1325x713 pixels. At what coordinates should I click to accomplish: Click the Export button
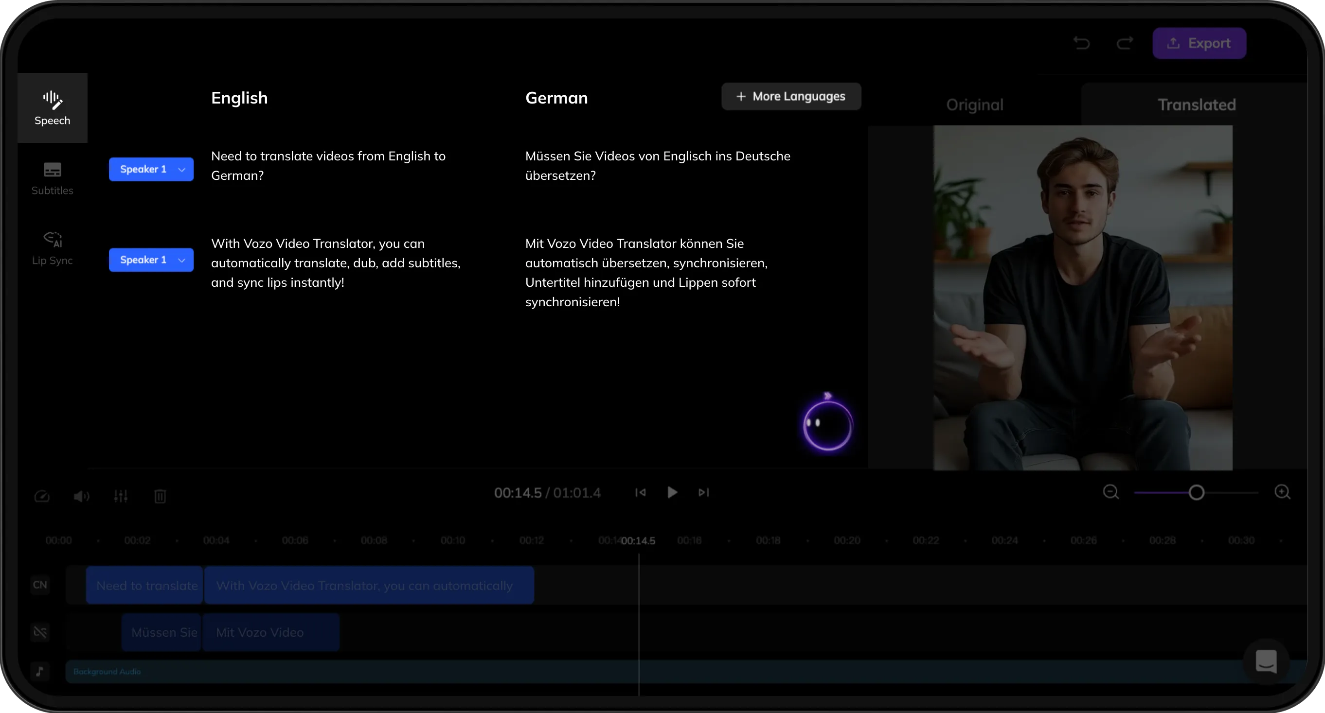click(1199, 43)
